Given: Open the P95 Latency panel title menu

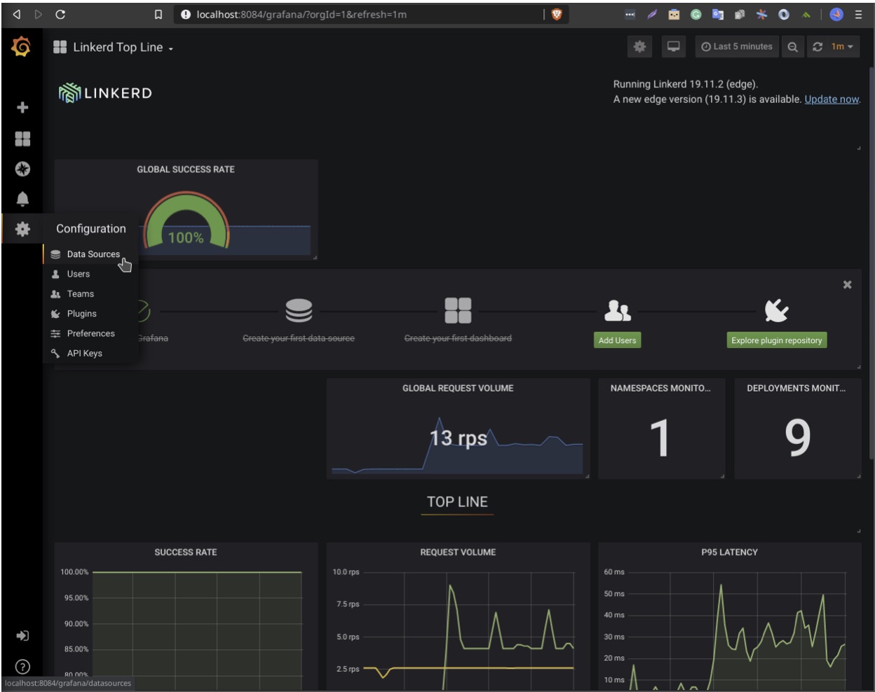Looking at the screenshot, I should (730, 552).
